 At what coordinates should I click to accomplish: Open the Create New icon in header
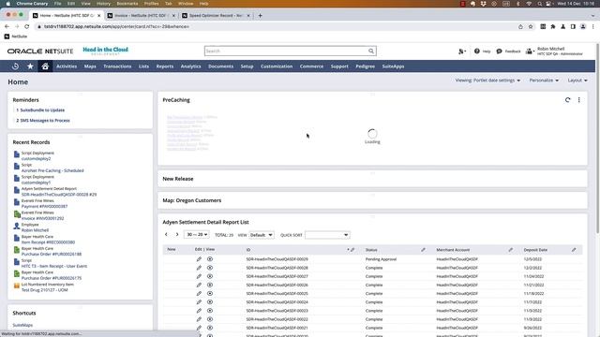(x=461, y=51)
